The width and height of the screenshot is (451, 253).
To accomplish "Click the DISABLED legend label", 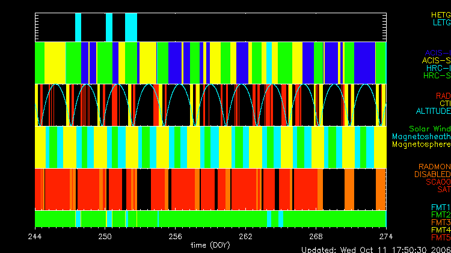I will pyautogui.click(x=433, y=175).
